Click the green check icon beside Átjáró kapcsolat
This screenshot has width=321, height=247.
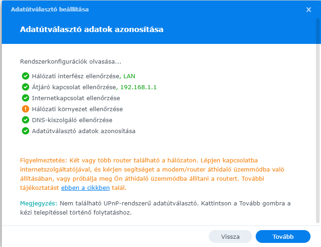26,87
